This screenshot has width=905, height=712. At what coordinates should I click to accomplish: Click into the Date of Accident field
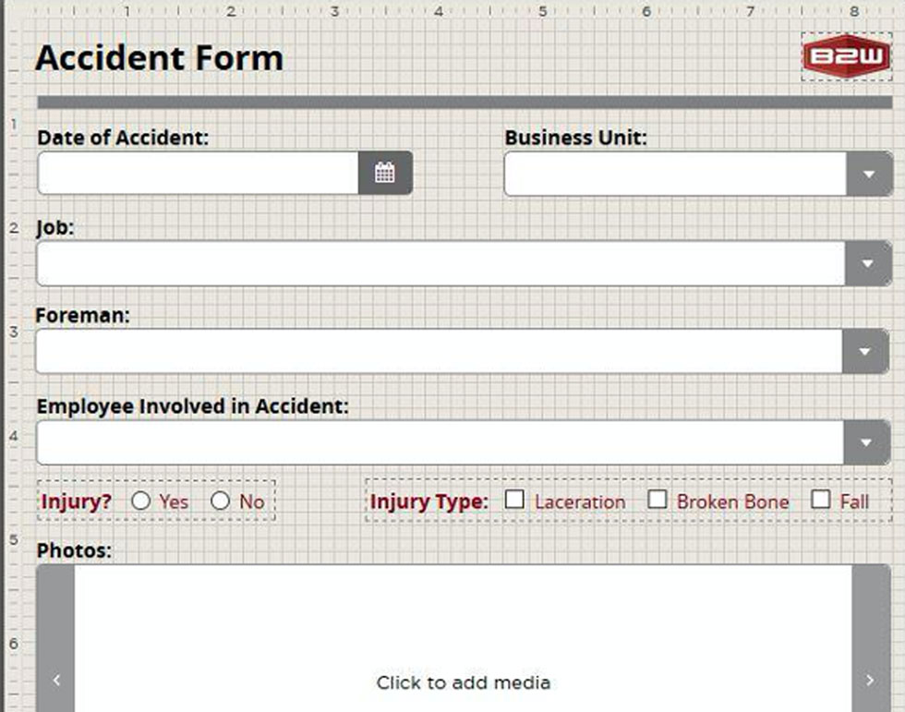tap(198, 173)
